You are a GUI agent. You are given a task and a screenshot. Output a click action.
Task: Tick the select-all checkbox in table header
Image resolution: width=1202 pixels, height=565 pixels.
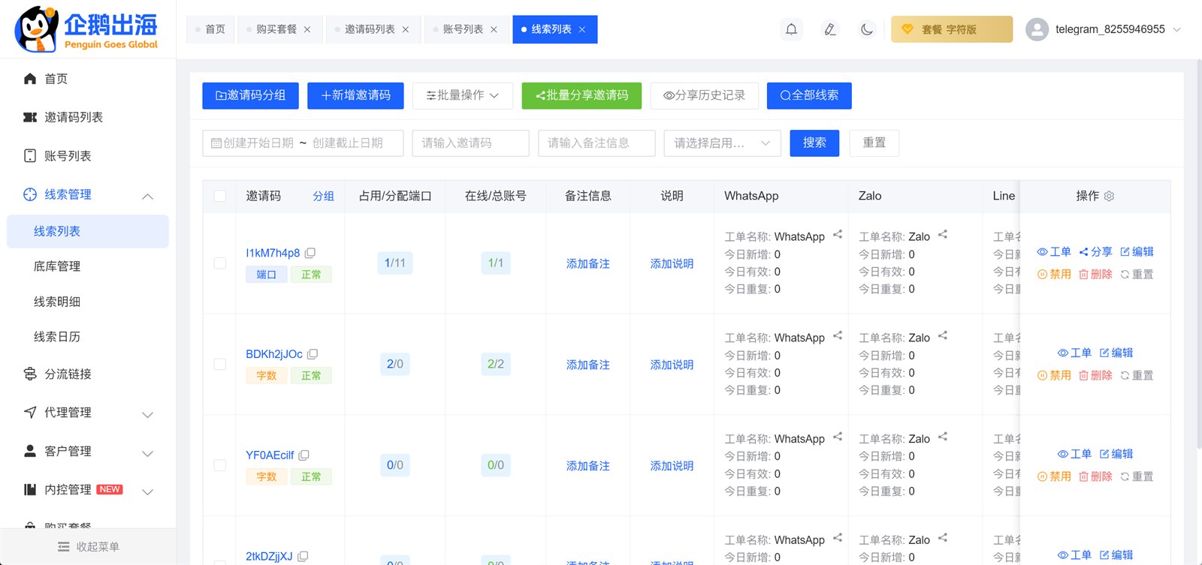pyautogui.click(x=219, y=196)
